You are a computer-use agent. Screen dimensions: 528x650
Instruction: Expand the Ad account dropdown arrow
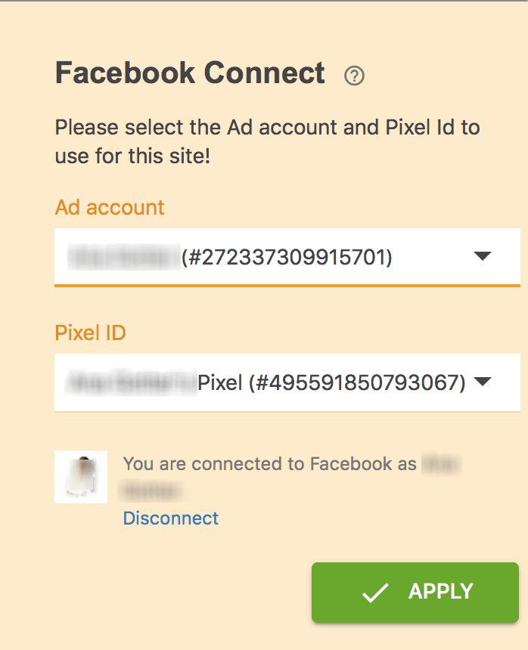(x=483, y=256)
